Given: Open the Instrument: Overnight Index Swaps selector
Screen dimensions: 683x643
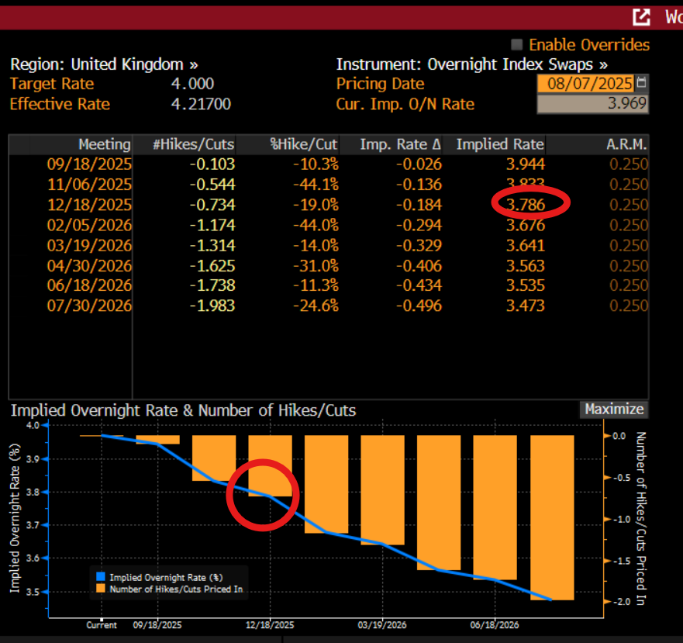Looking at the screenshot, I should (x=471, y=64).
